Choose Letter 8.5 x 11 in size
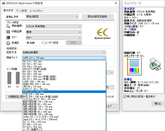Viewport: 165px width, 131px height. [x=64, y=117]
